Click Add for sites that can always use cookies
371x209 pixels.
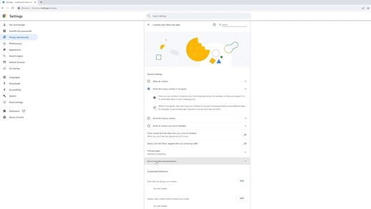click(x=242, y=181)
